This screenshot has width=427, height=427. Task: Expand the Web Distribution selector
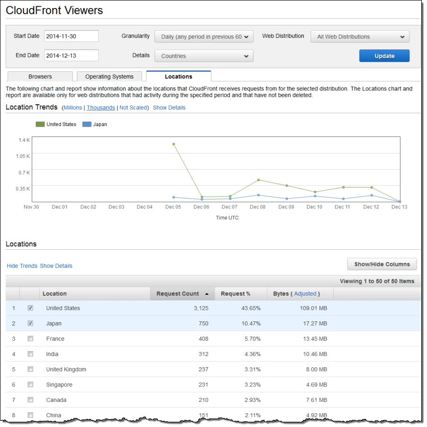[360, 36]
